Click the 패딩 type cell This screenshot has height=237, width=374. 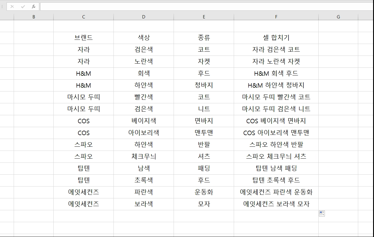pyautogui.click(x=204, y=168)
